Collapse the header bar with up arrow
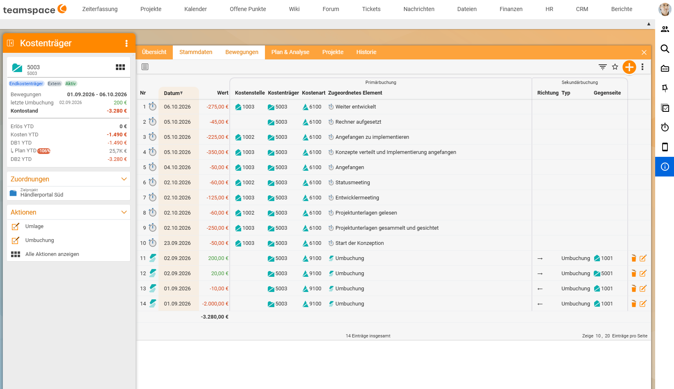The height and width of the screenshot is (389, 674). [649, 24]
